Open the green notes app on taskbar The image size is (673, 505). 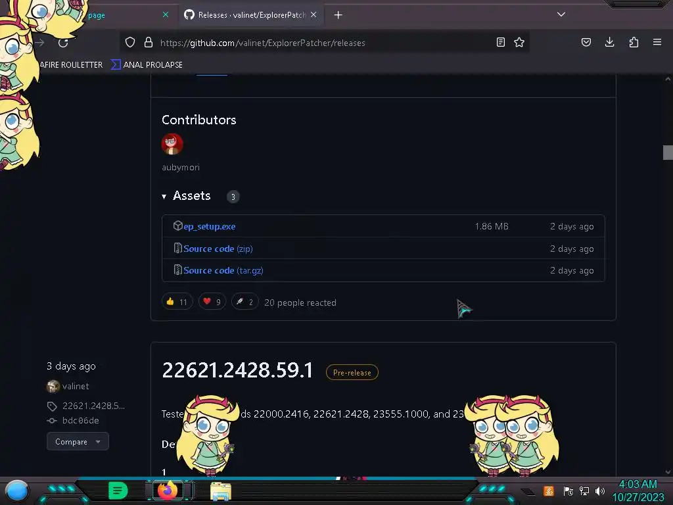[118, 491]
